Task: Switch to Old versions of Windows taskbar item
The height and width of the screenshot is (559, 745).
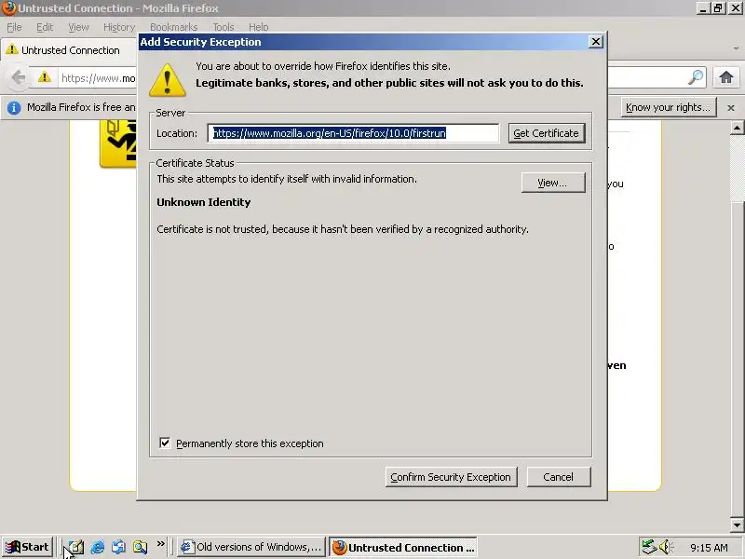Action: coord(251,547)
